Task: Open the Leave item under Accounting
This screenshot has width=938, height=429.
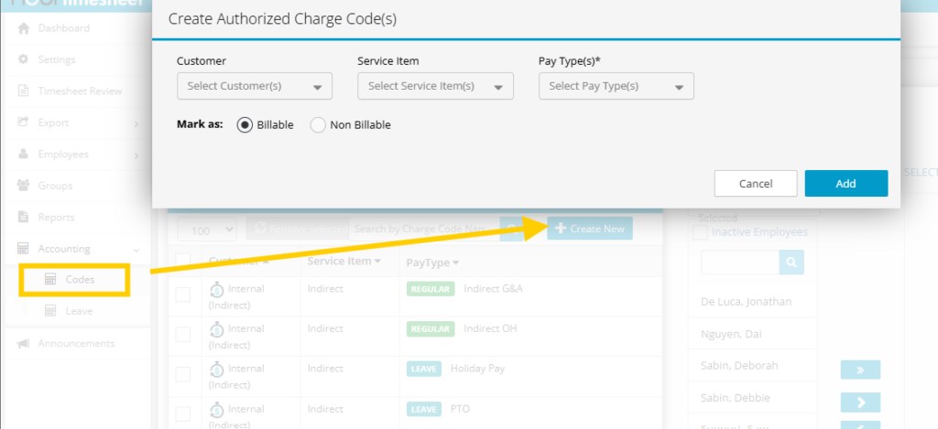Action: (79, 311)
